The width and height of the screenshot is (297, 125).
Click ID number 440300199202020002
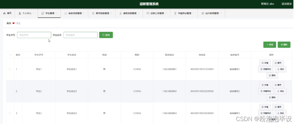coord(202,91)
